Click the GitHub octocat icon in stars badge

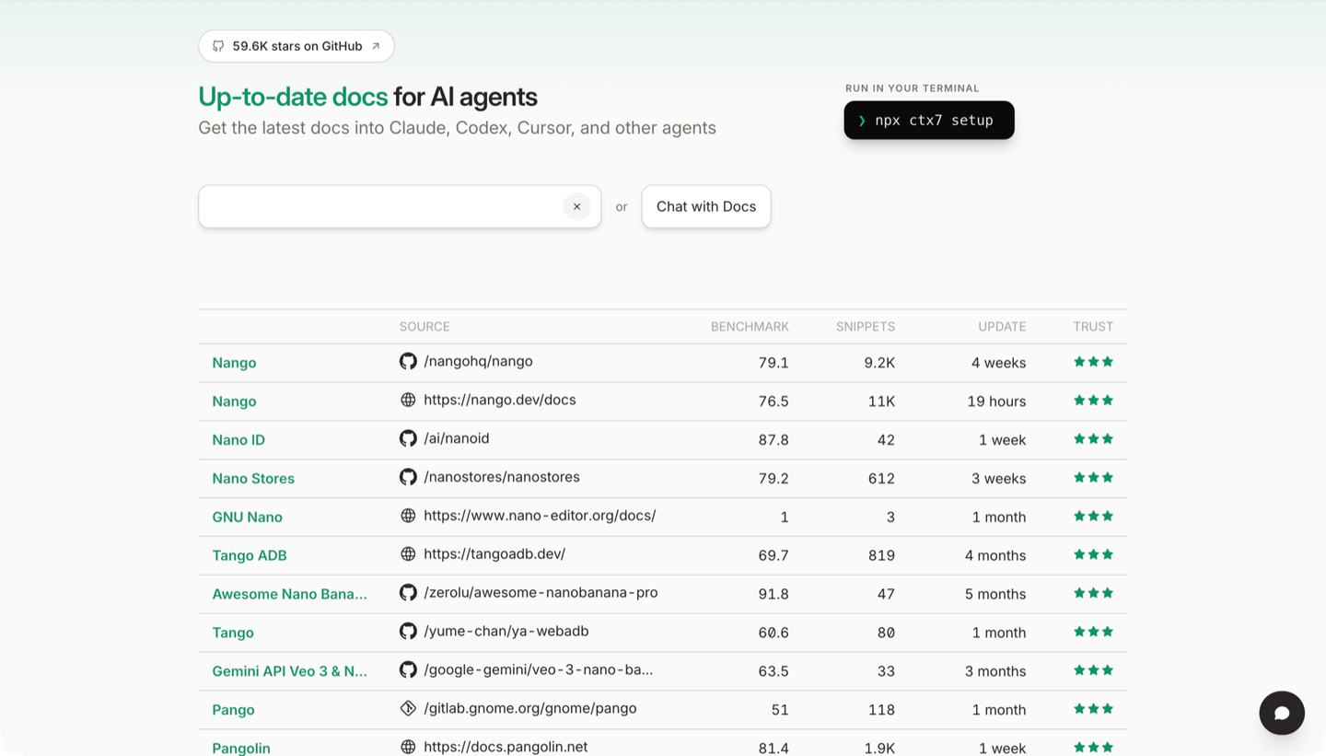click(218, 46)
